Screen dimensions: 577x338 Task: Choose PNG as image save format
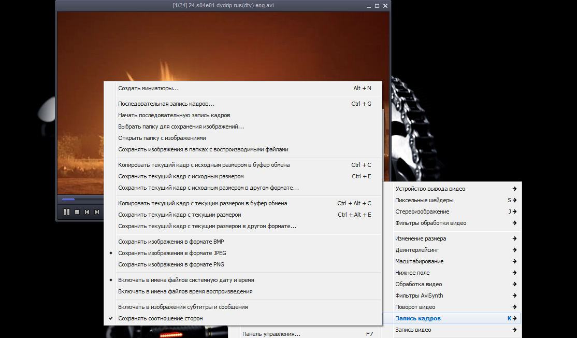pyautogui.click(x=171, y=264)
